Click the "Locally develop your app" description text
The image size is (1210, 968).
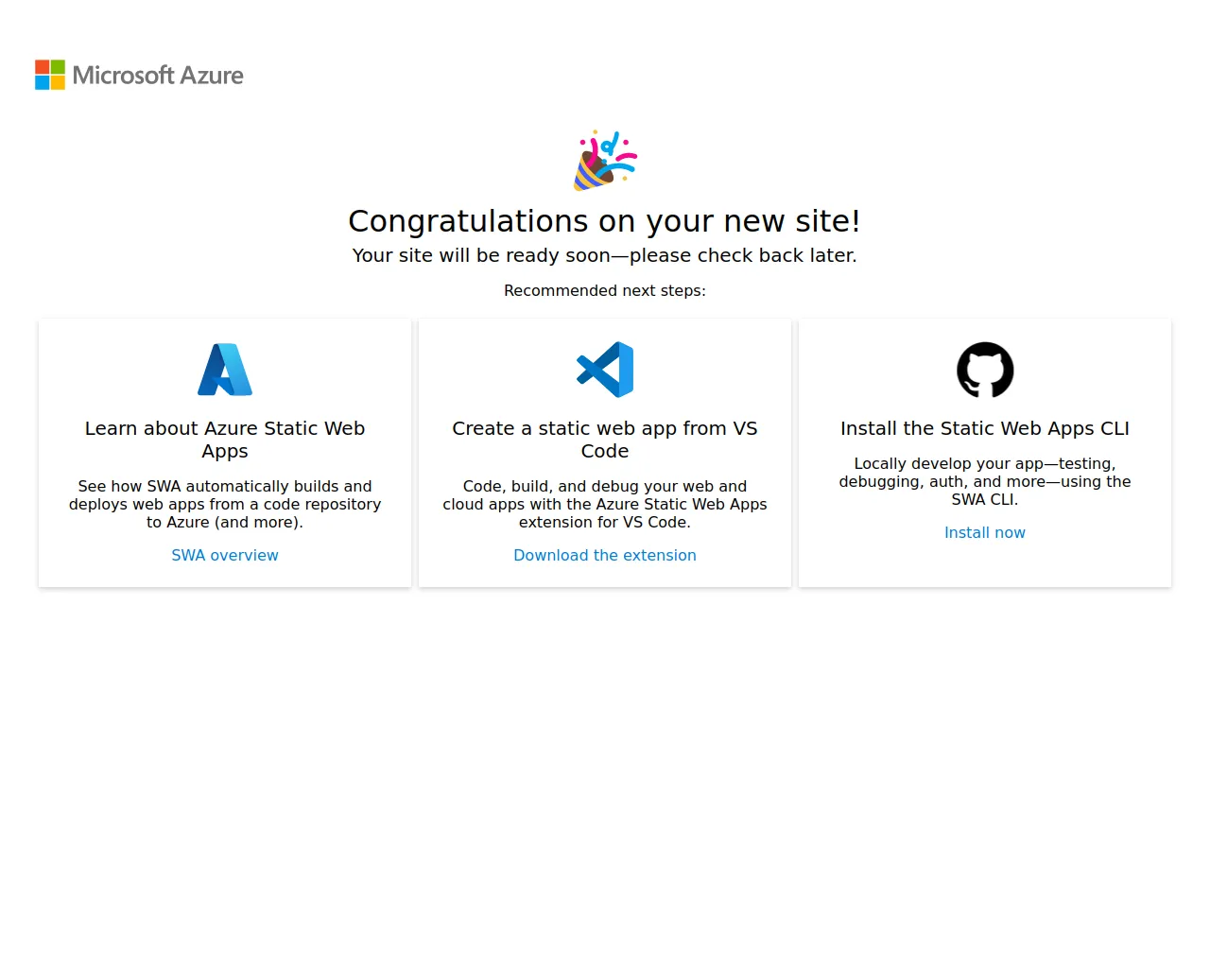coord(985,481)
